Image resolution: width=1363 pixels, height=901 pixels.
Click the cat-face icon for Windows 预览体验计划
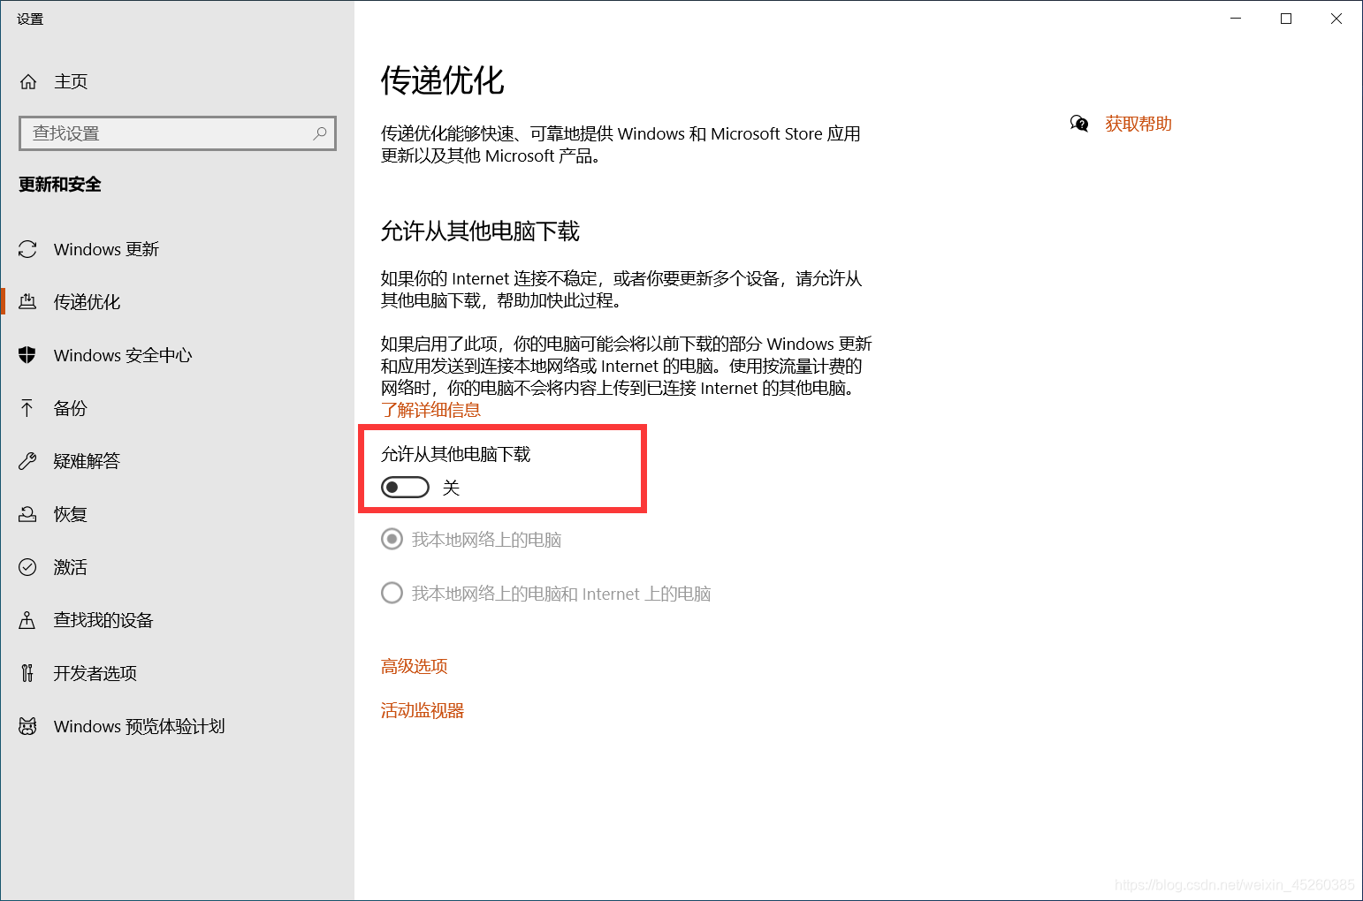pos(27,726)
